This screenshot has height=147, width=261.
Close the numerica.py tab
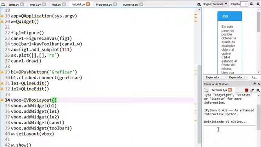(141, 4)
